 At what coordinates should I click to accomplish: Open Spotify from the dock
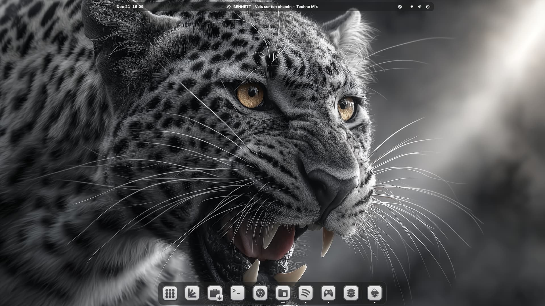305,293
